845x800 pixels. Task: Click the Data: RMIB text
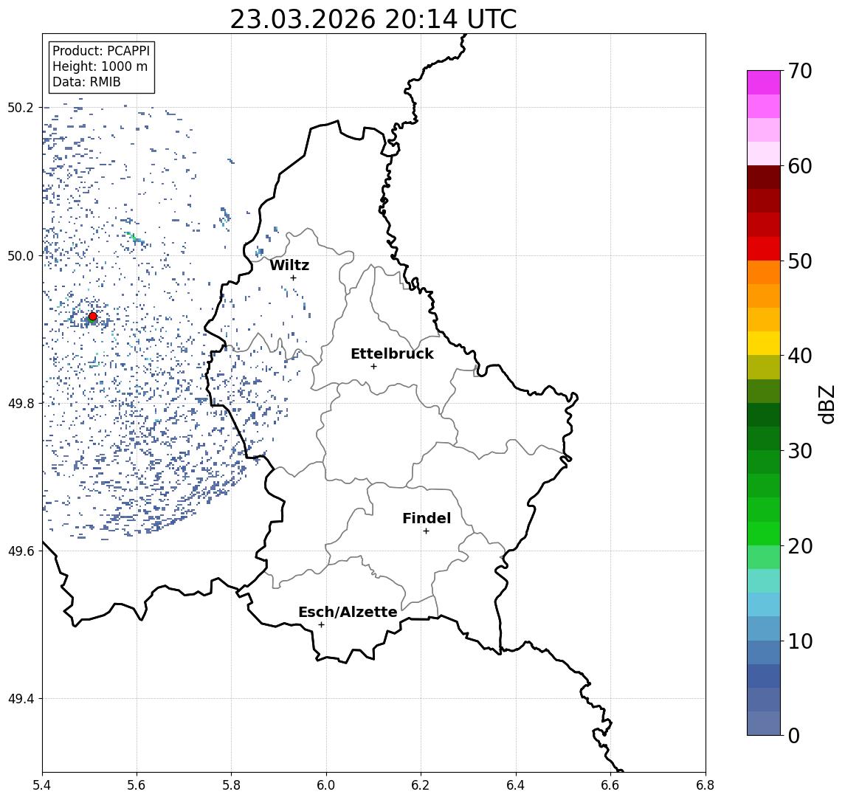click(86, 83)
